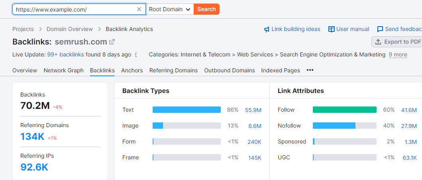Clear the URL search field with the X icon
This screenshot has height=180, width=422.
[139, 9]
